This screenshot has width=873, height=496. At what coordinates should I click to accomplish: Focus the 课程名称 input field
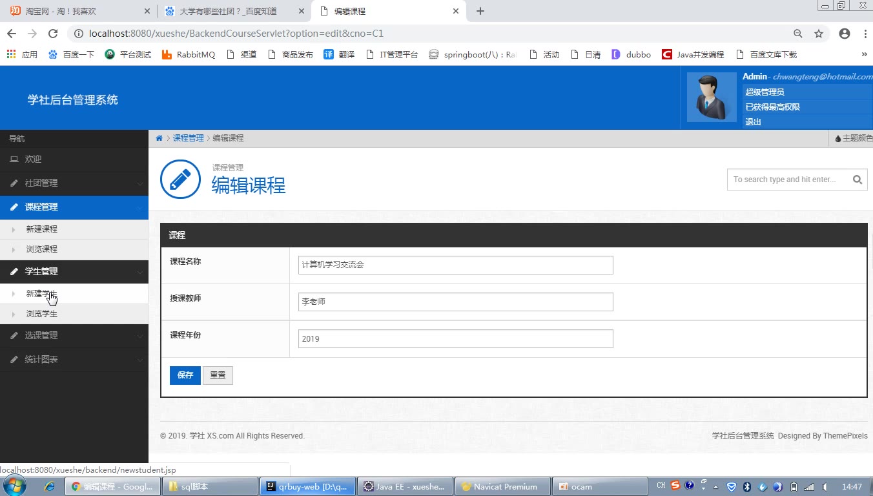[x=455, y=265]
